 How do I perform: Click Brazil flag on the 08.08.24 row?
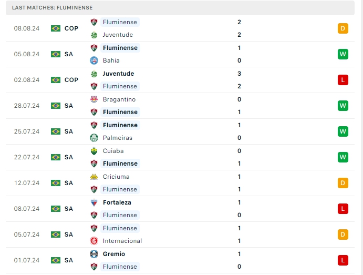(56, 28)
